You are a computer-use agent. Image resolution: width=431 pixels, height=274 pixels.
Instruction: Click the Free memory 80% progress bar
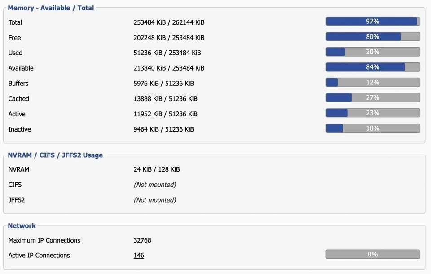click(373, 37)
